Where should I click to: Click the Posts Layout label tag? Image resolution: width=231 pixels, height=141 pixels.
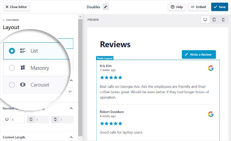(105, 58)
